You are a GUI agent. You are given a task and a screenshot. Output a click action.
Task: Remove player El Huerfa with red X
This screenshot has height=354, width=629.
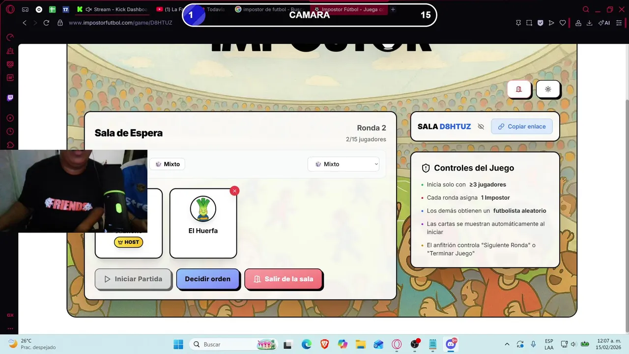click(x=234, y=191)
